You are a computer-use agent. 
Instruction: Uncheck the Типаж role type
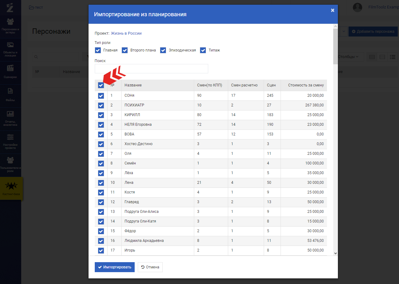pyautogui.click(x=203, y=50)
